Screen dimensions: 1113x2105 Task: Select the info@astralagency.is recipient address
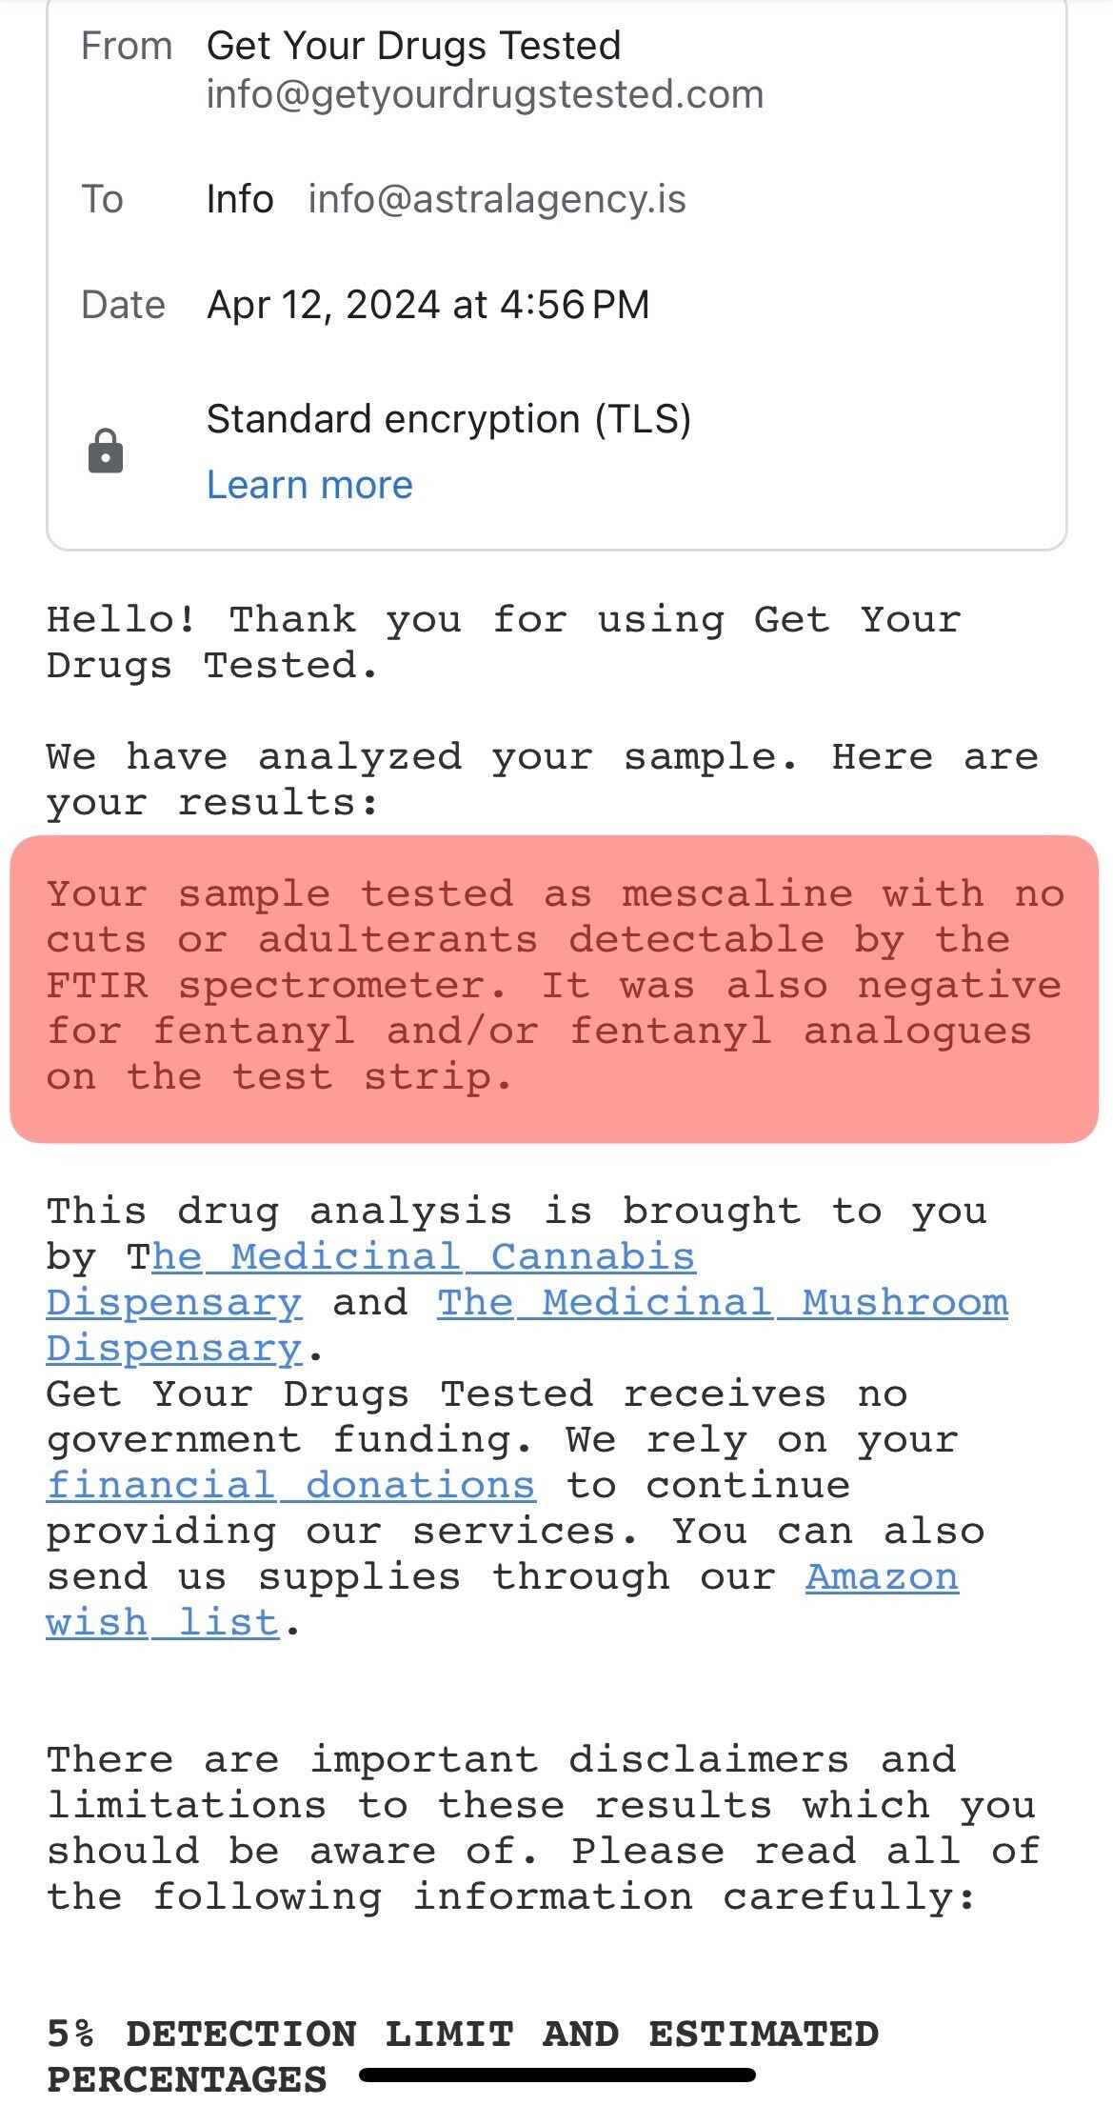point(496,199)
